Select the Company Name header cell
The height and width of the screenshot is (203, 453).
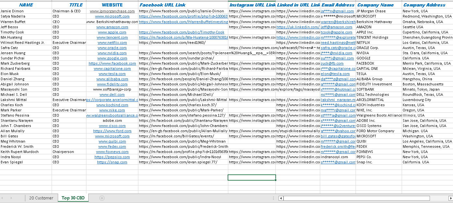[x=379, y=5]
